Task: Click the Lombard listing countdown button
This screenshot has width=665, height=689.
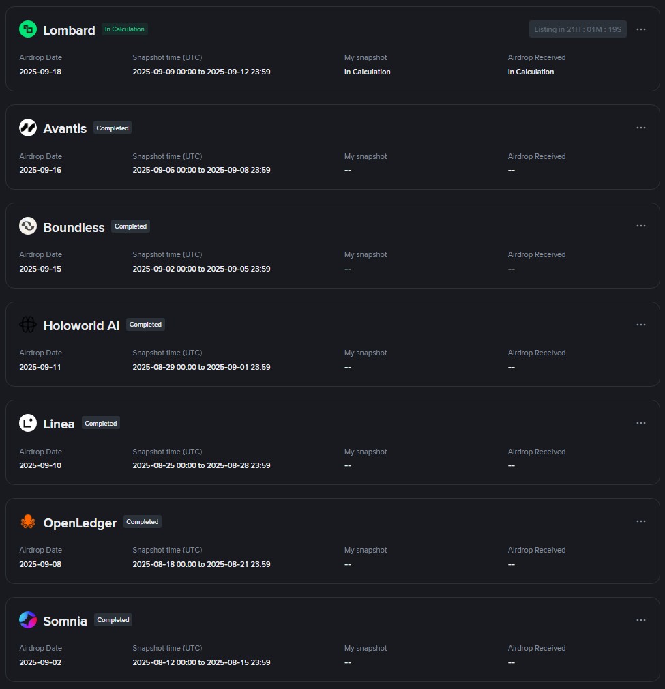Action: (578, 29)
